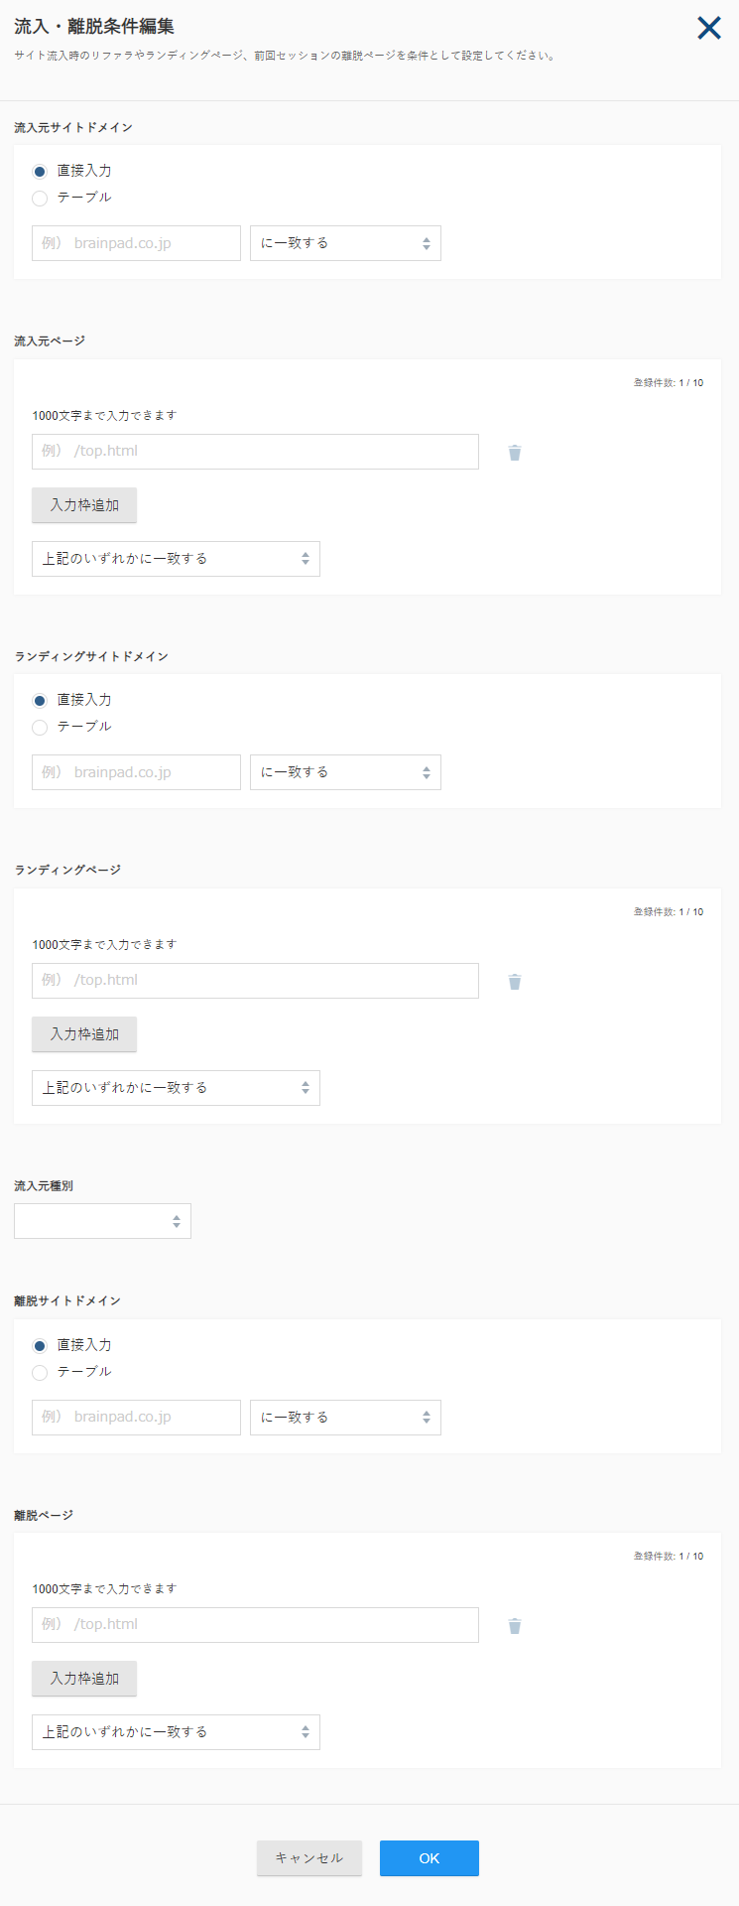Open に一致する dropdown for 流入元サイトドメイン
739x1906 pixels.
pos(345,243)
